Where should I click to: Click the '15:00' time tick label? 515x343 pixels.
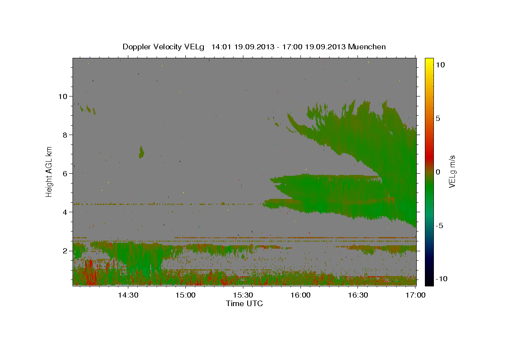pos(186,295)
